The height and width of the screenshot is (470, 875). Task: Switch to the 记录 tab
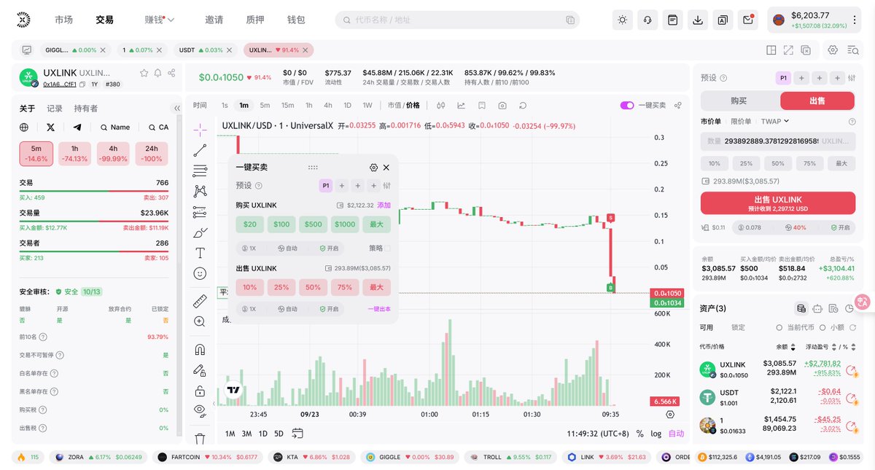coord(55,109)
